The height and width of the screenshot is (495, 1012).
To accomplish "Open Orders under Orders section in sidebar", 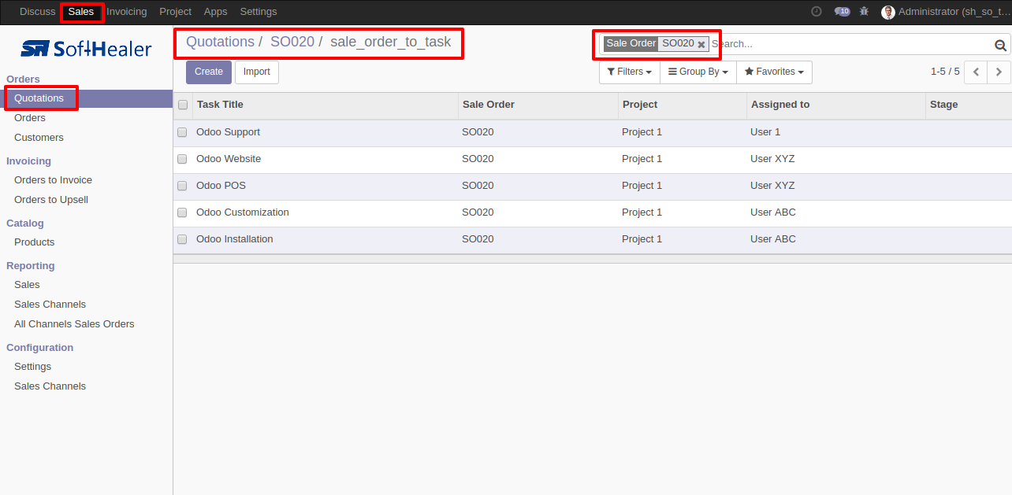I will 30,118.
